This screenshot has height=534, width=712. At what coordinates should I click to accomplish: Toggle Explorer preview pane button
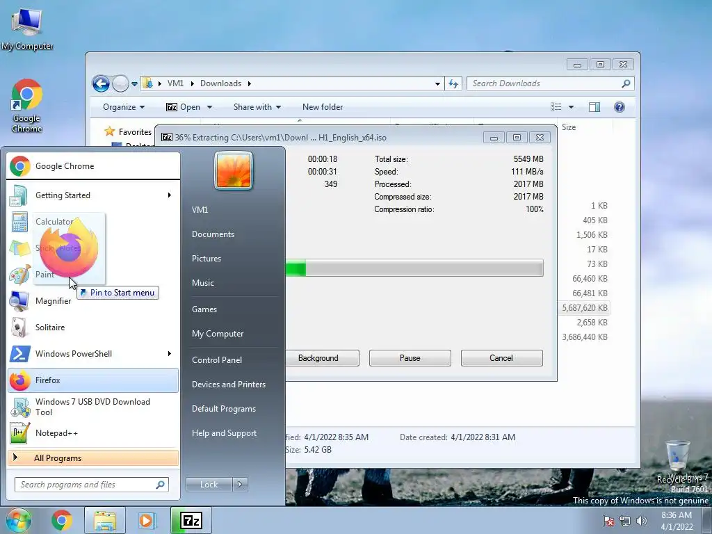[x=594, y=107]
